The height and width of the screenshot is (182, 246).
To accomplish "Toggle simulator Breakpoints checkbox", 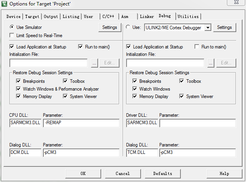I will (18, 81).
